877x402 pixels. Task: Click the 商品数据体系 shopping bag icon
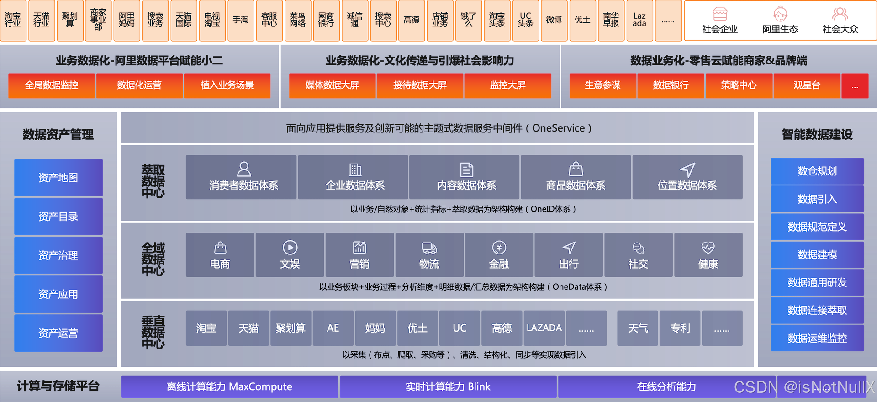pos(576,169)
